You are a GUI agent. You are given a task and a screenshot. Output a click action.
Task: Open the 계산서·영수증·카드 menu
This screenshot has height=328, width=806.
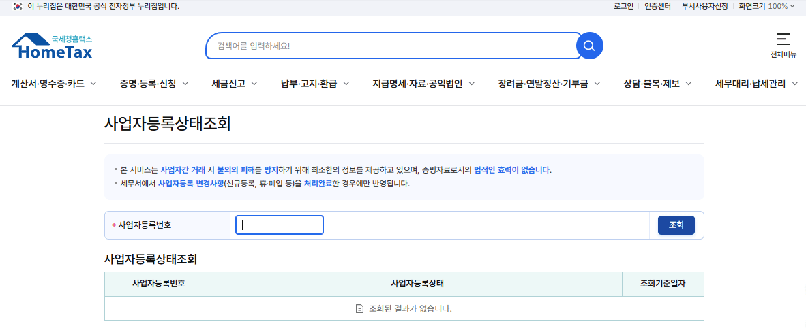pos(48,84)
